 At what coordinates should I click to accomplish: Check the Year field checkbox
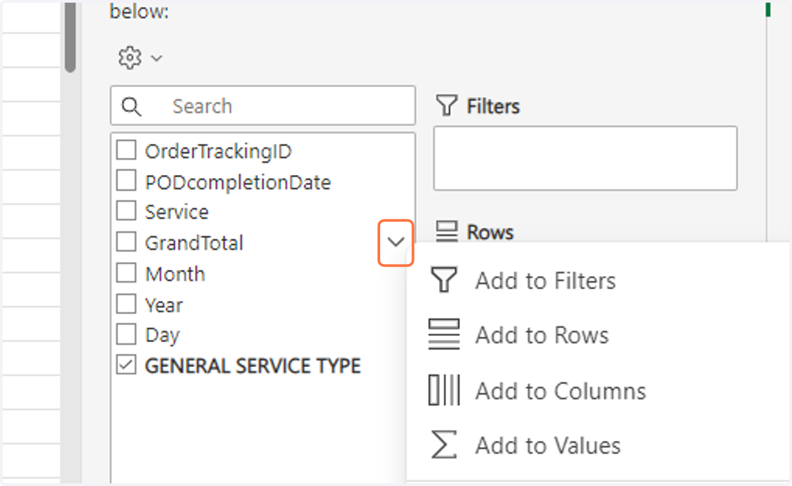[125, 304]
